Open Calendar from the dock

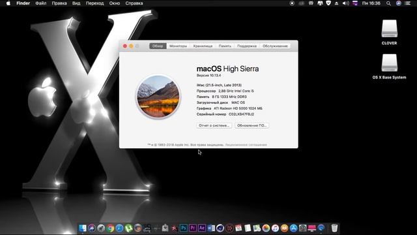coord(238,228)
